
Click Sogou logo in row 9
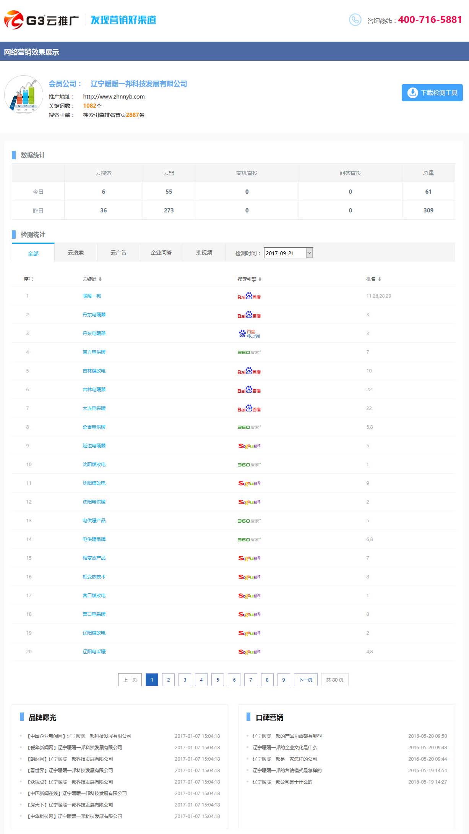249,446
